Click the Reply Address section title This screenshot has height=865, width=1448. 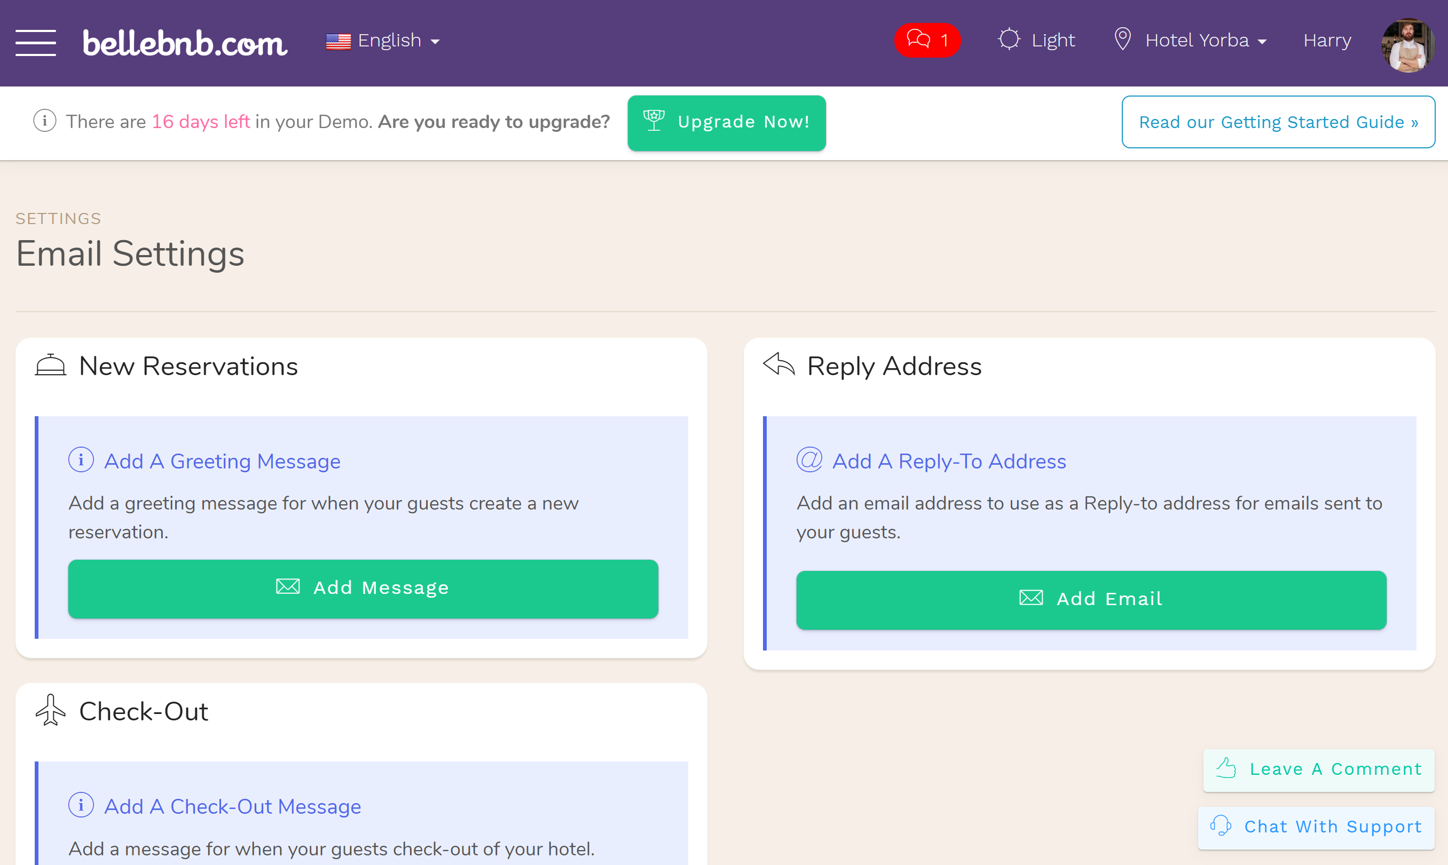[894, 366]
